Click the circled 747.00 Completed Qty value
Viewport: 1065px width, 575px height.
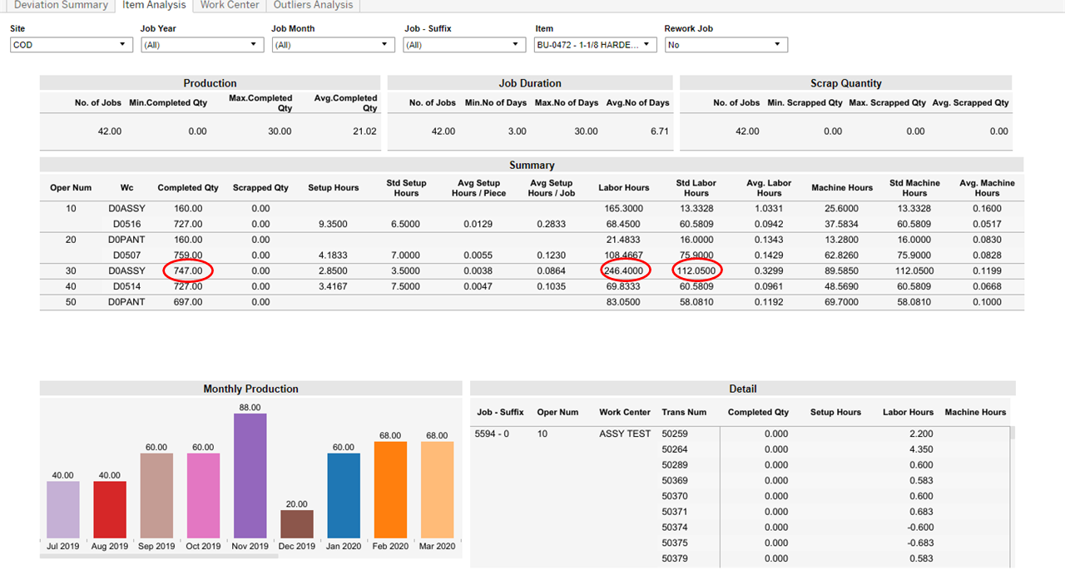[x=187, y=270]
